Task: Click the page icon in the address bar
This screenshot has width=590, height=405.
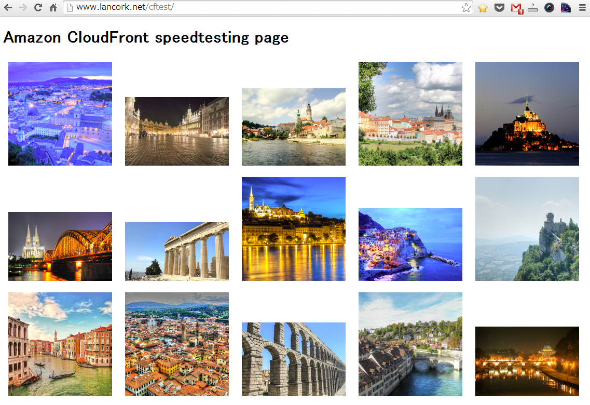Action: click(x=70, y=7)
